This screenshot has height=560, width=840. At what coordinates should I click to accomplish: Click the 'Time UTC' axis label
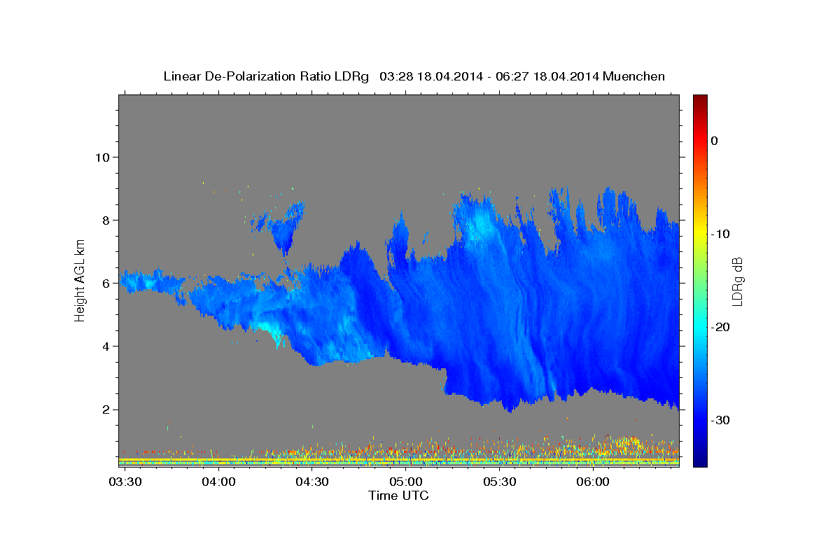tap(398, 496)
